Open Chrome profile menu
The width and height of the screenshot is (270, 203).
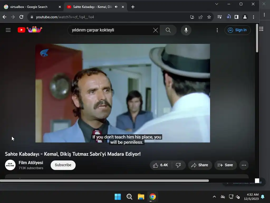[x=245, y=17]
